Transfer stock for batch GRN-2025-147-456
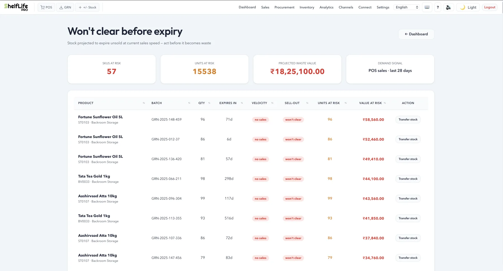Screen dimensions: 503x271 click(408, 258)
